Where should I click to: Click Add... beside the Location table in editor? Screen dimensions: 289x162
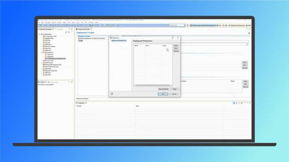pyautogui.click(x=245, y=81)
